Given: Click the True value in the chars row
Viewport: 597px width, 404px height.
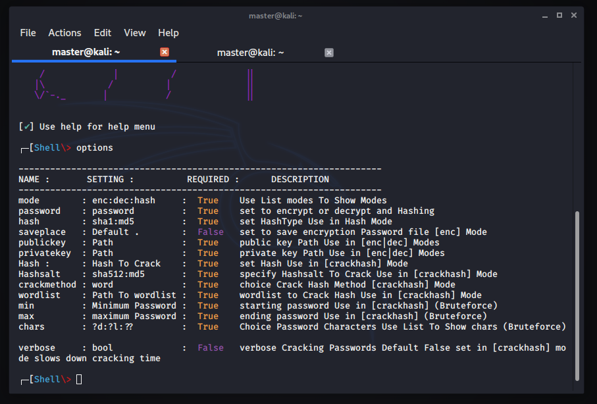Looking at the screenshot, I should pos(208,327).
